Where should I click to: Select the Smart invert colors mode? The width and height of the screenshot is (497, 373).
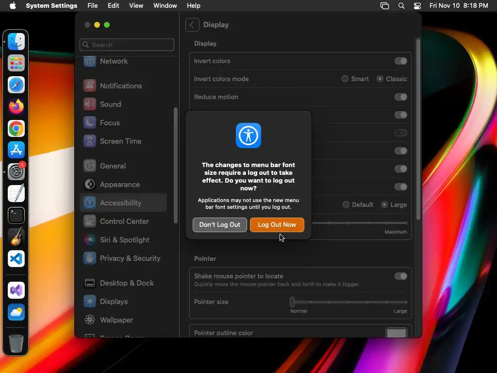pos(345,79)
